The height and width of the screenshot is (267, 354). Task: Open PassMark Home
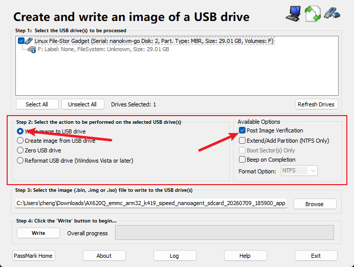[x=33, y=256]
